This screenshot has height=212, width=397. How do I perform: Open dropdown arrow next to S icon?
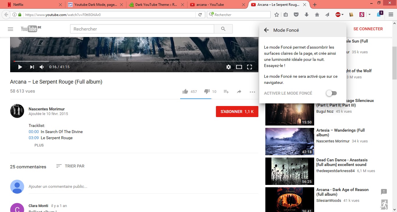coord(369,15)
